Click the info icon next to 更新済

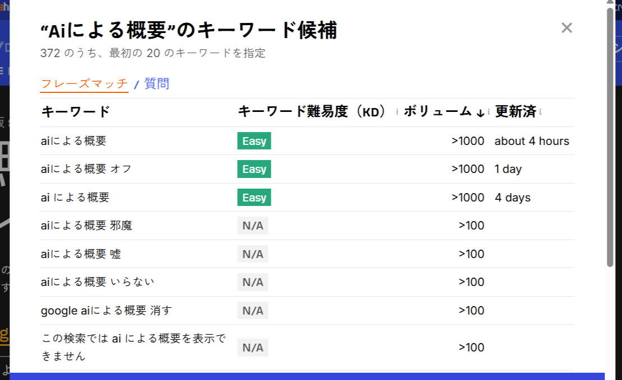pos(541,111)
